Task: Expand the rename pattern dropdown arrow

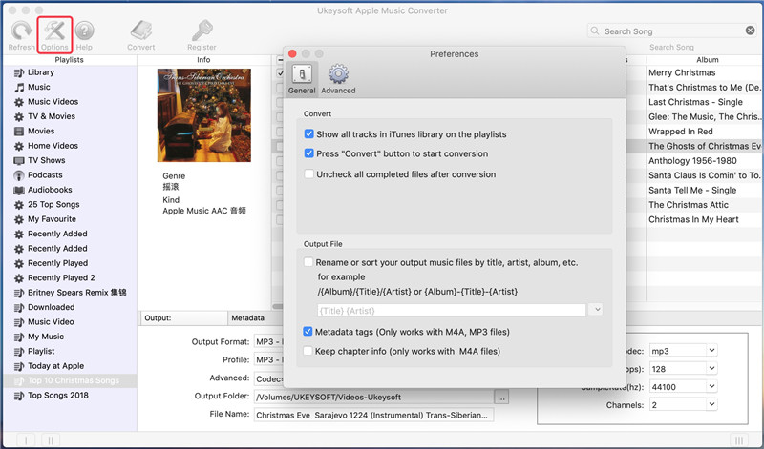Action: [x=596, y=310]
